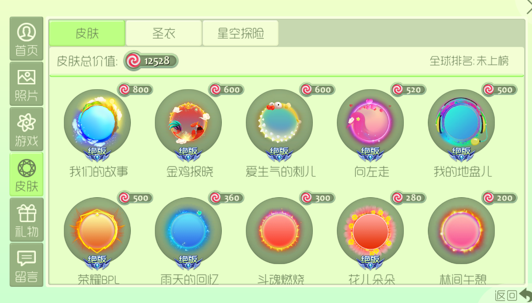Select the 皮肤 sidebar icon
532x303 pixels.
click(27, 174)
